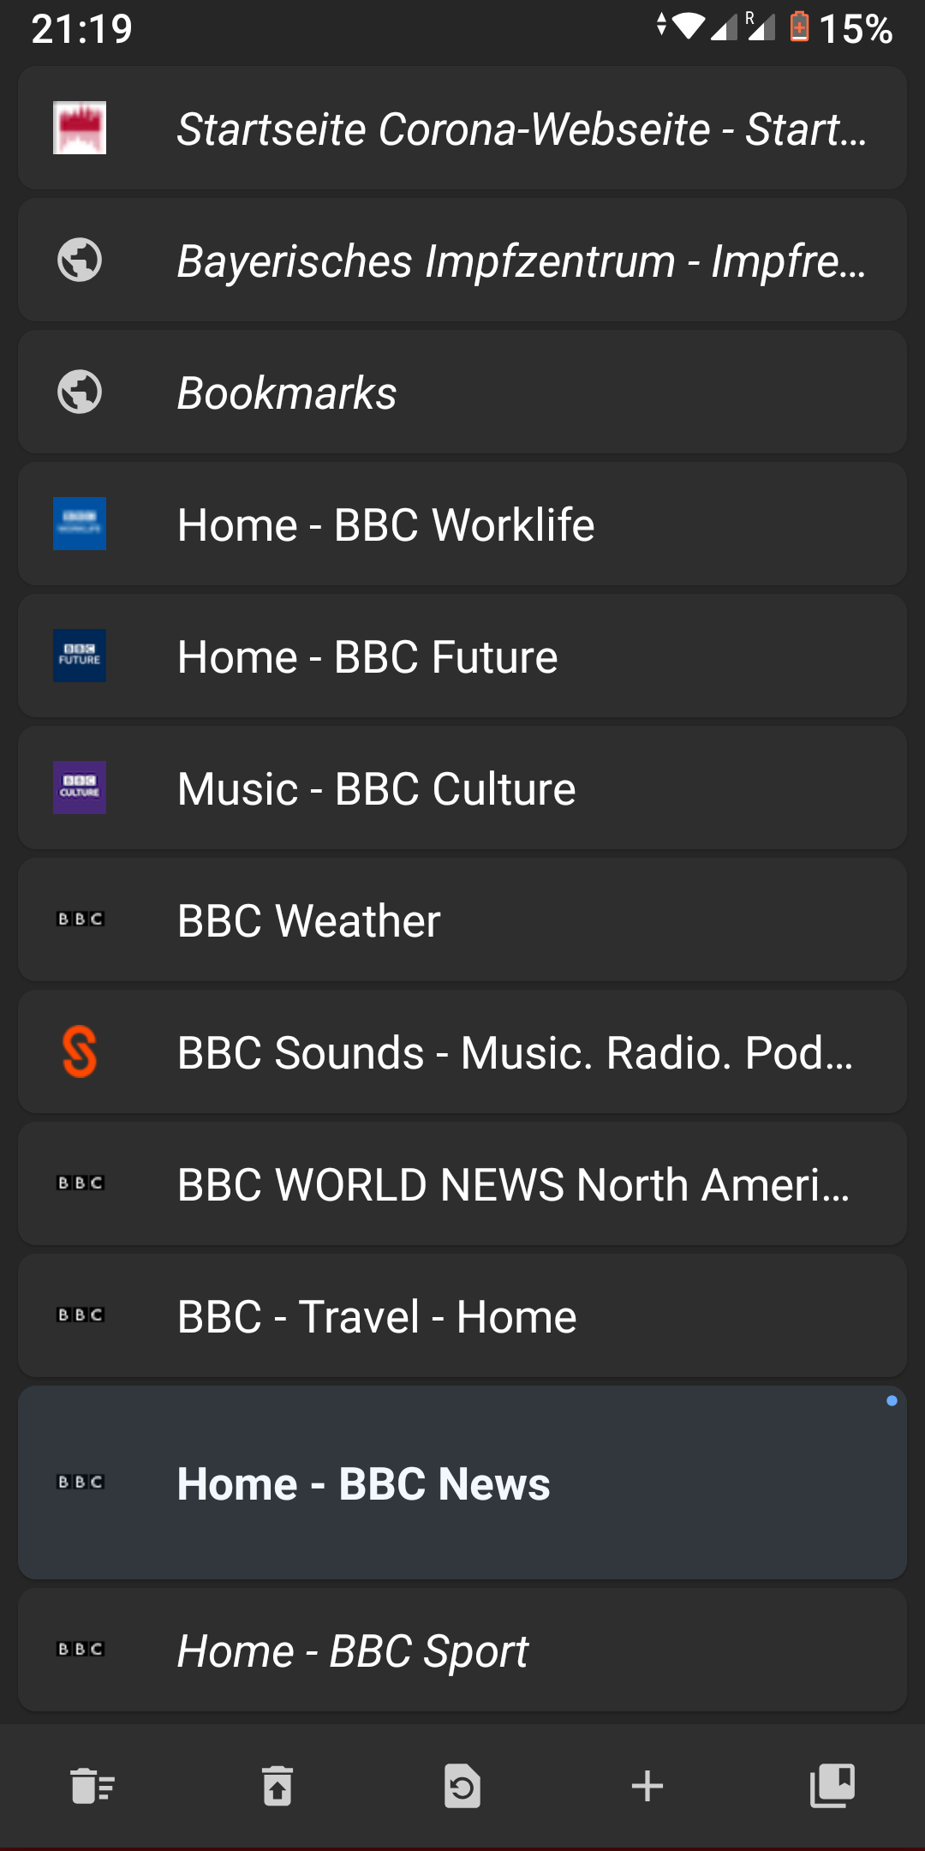This screenshot has width=925, height=1851.
Task: Open the Startseite Corona-Webseite tab
Action: click(462, 129)
